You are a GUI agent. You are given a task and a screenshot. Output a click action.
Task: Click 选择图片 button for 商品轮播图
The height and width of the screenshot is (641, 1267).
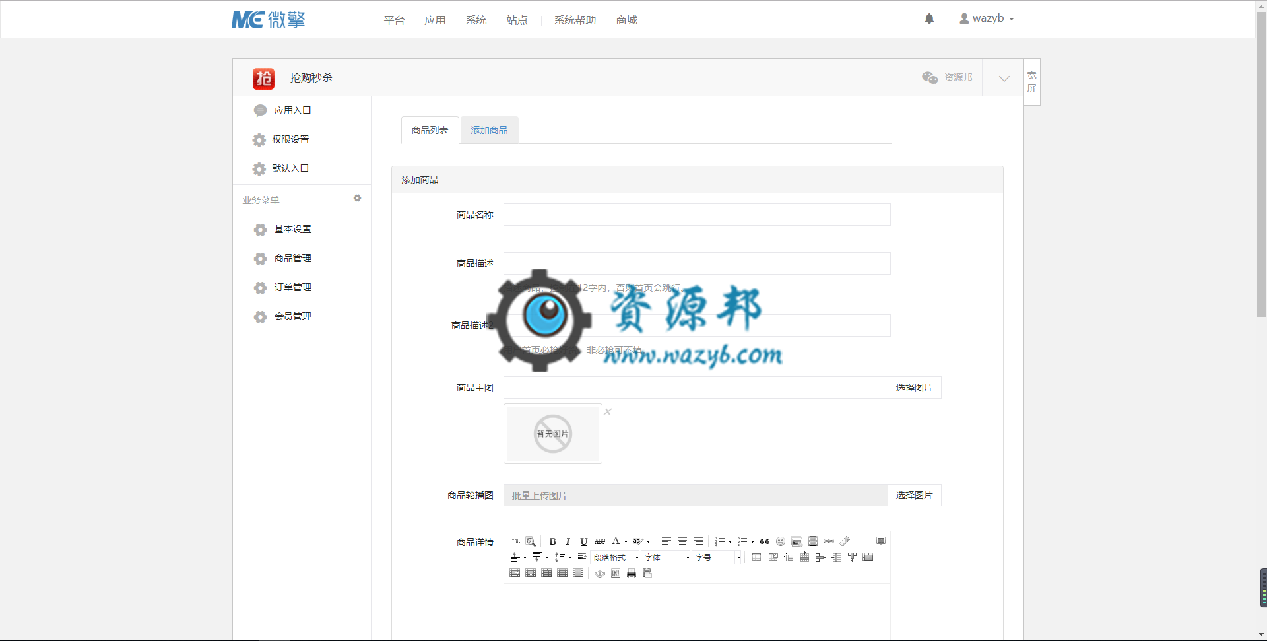914,495
